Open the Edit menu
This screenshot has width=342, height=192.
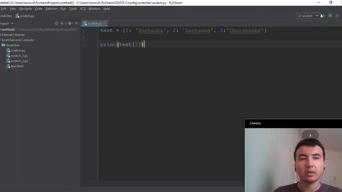click(3, 9)
